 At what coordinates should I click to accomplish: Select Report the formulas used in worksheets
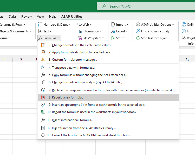point(108,112)
